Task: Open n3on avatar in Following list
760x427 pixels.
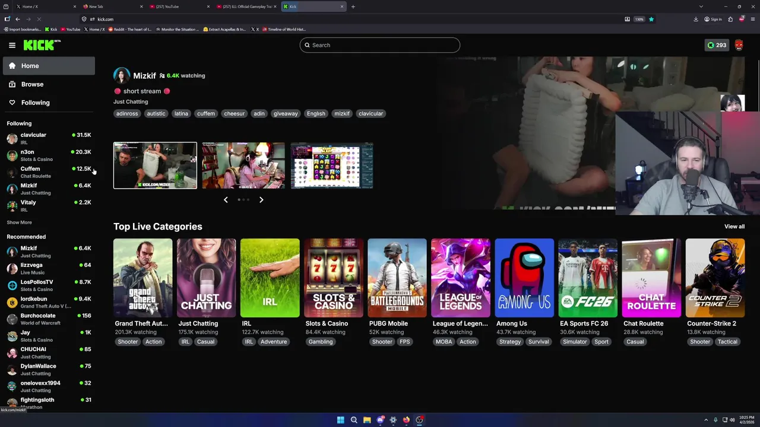Action: (12, 155)
